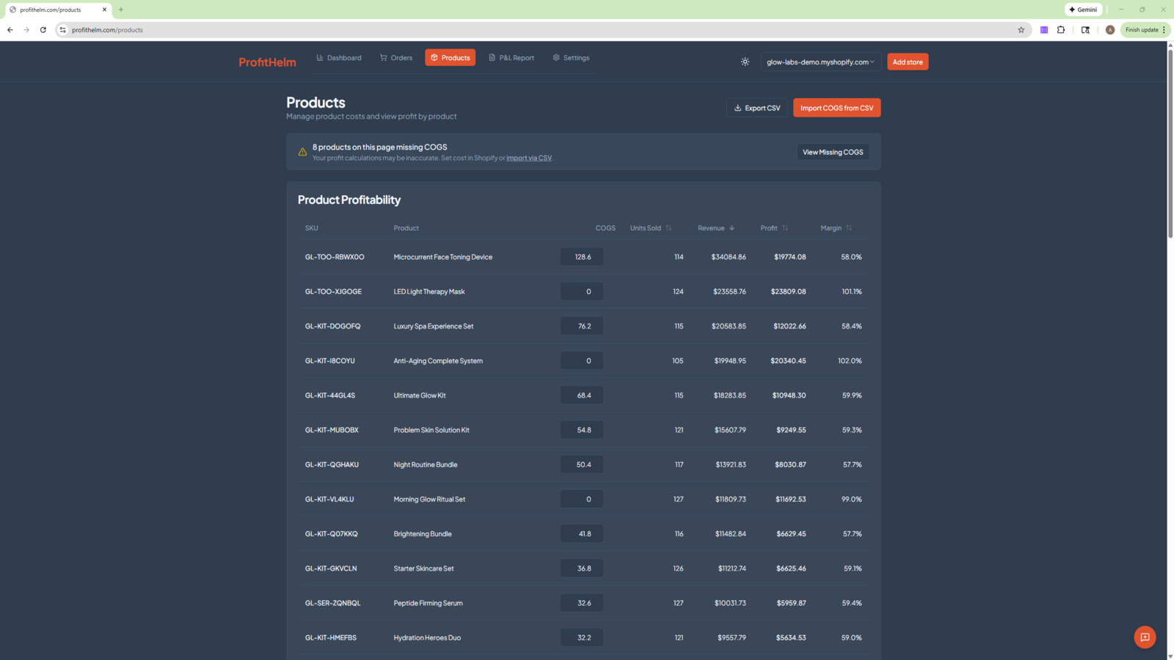
Task: Open the Settings tab
Action: coord(571,58)
